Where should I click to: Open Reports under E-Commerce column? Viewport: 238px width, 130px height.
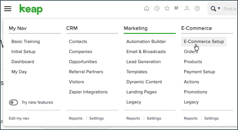(x=191, y=118)
